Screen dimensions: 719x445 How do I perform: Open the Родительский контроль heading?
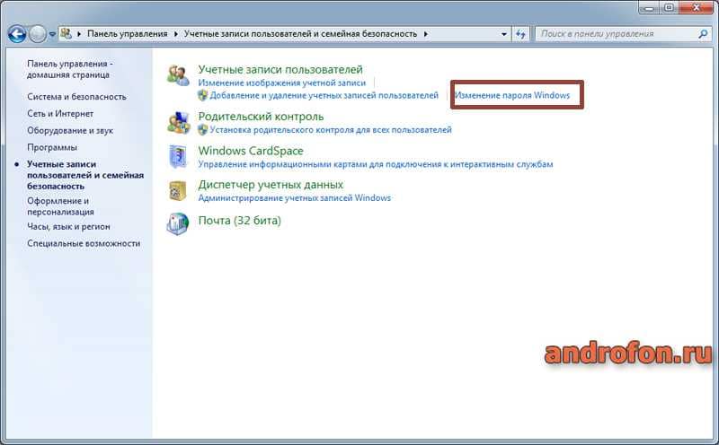261,117
